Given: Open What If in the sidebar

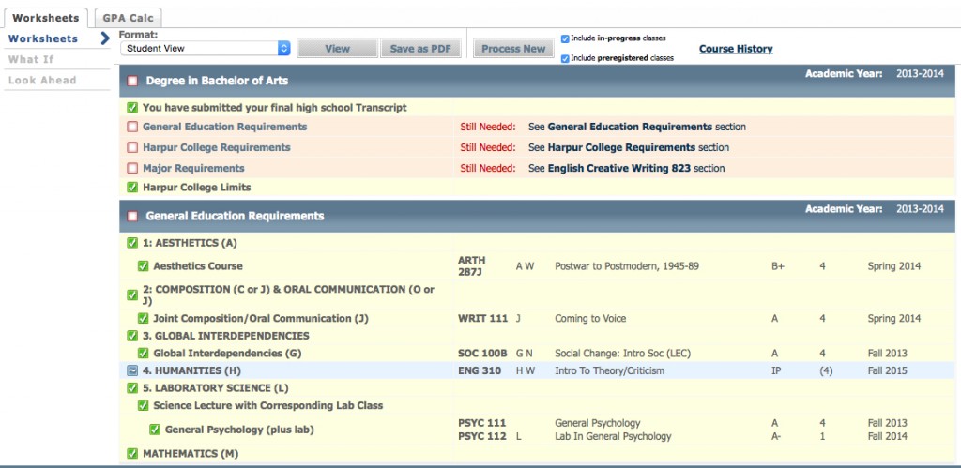Looking at the screenshot, I should click(x=31, y=59).
